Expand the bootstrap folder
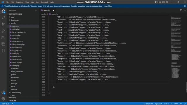 click(15, 20)
